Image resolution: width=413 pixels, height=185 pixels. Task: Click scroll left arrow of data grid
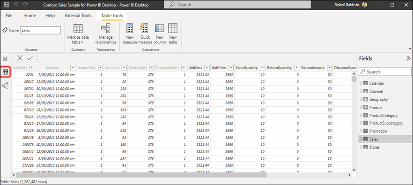point(14,175)
